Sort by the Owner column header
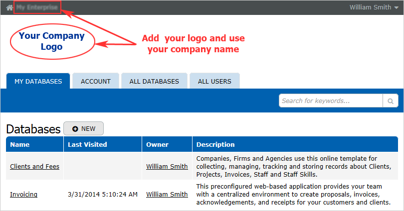 [x=167, y=144]
